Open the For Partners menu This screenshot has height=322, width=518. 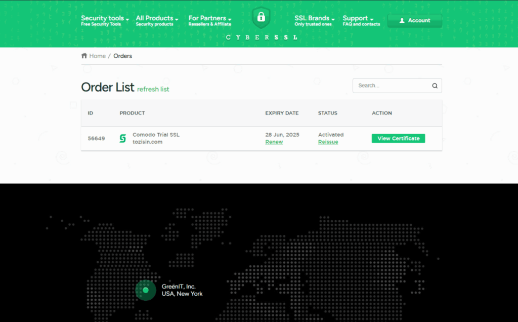(x=210, y=20)
